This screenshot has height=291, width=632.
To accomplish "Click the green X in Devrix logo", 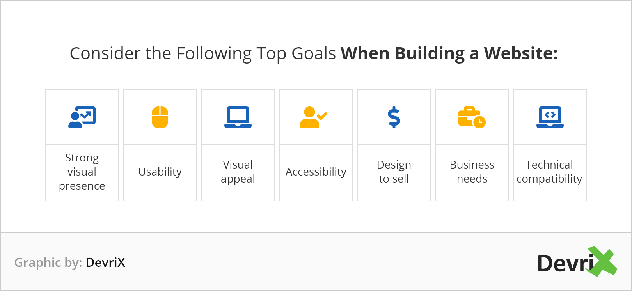I will [x=602, y=261].
